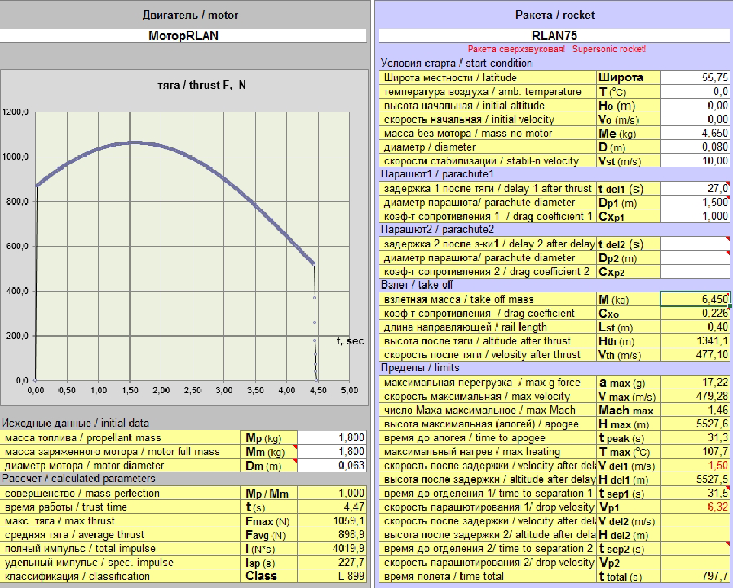The image size is (733, 588).
Task: Select the apogee value 5527,6
Action: tap(695, 424)
